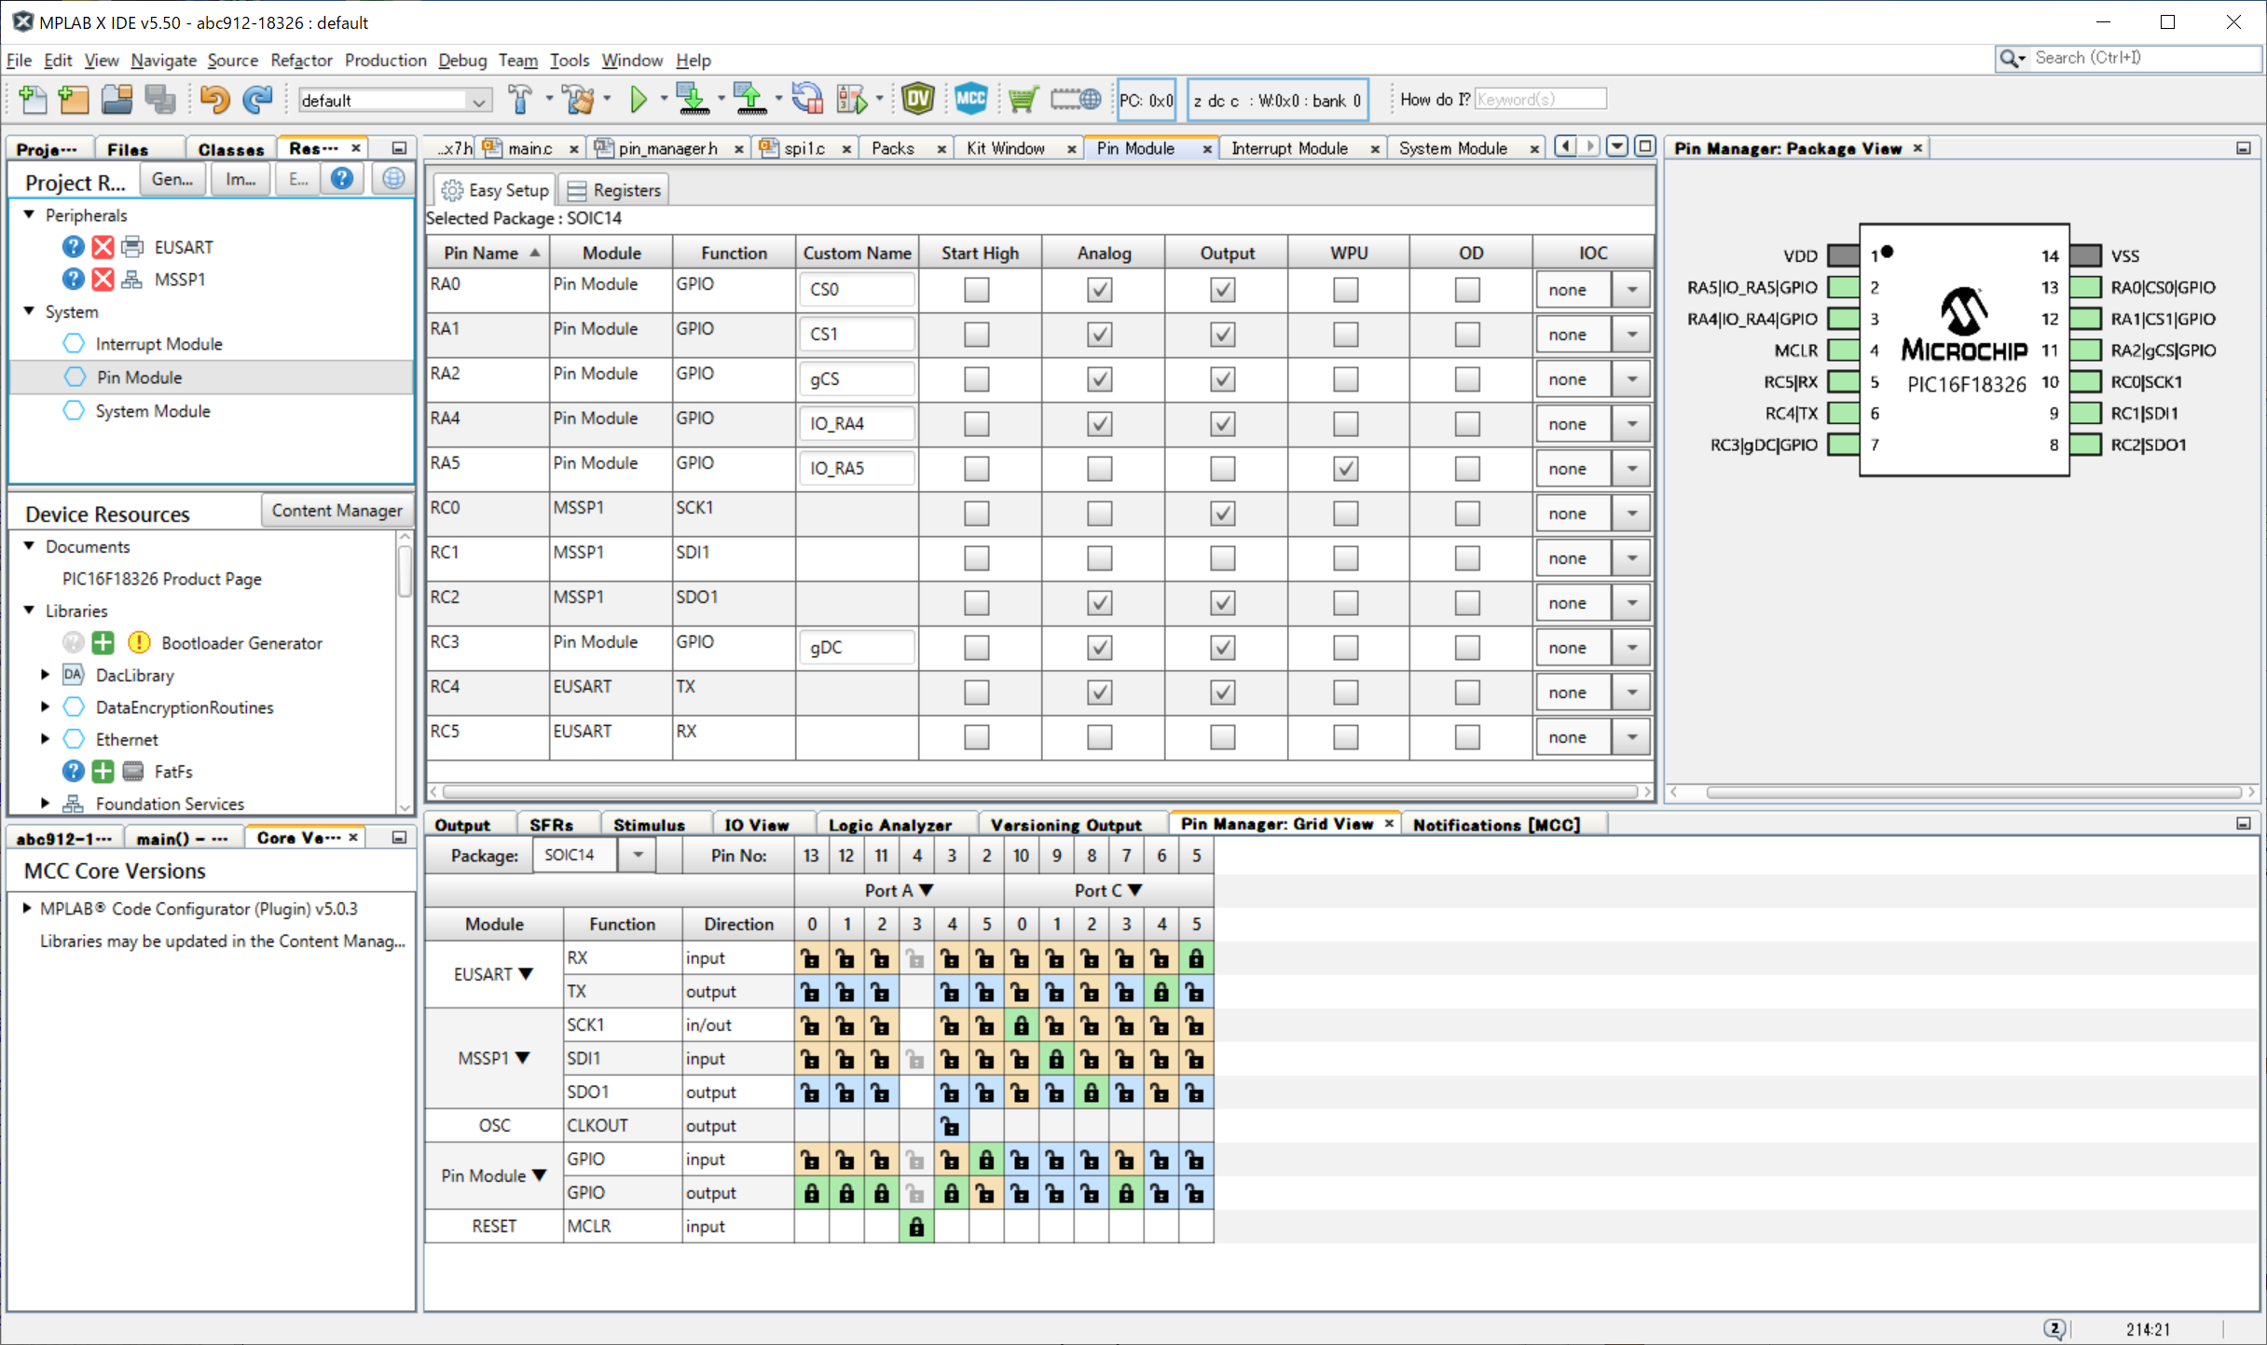Toggle Start High checkbox for RA2

pyautogui.click(x=977, y=379)
